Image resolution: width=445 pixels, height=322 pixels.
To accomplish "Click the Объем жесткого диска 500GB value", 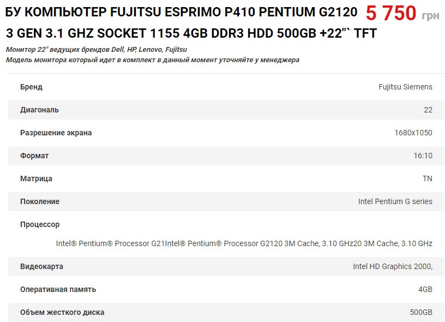I will [x=421, y=312].
